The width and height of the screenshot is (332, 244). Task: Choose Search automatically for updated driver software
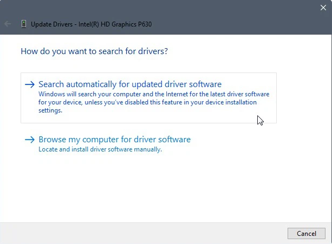(130, 85)
